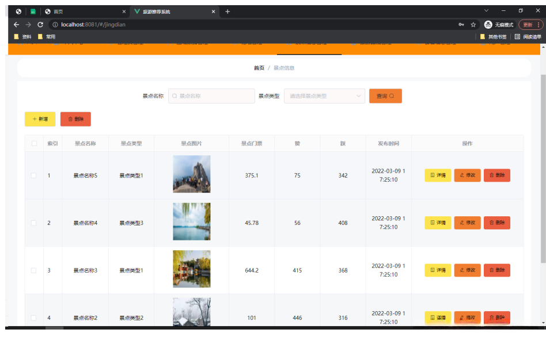The image size is (546, 337).
Task: Open the browser tab search chevron
Action: click(x=486, y=11)
